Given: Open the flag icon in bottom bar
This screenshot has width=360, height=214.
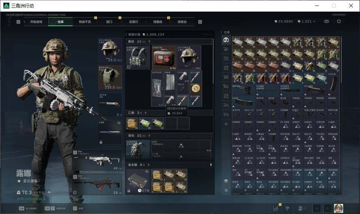Looking at the screenshot, I should point(287,208).
